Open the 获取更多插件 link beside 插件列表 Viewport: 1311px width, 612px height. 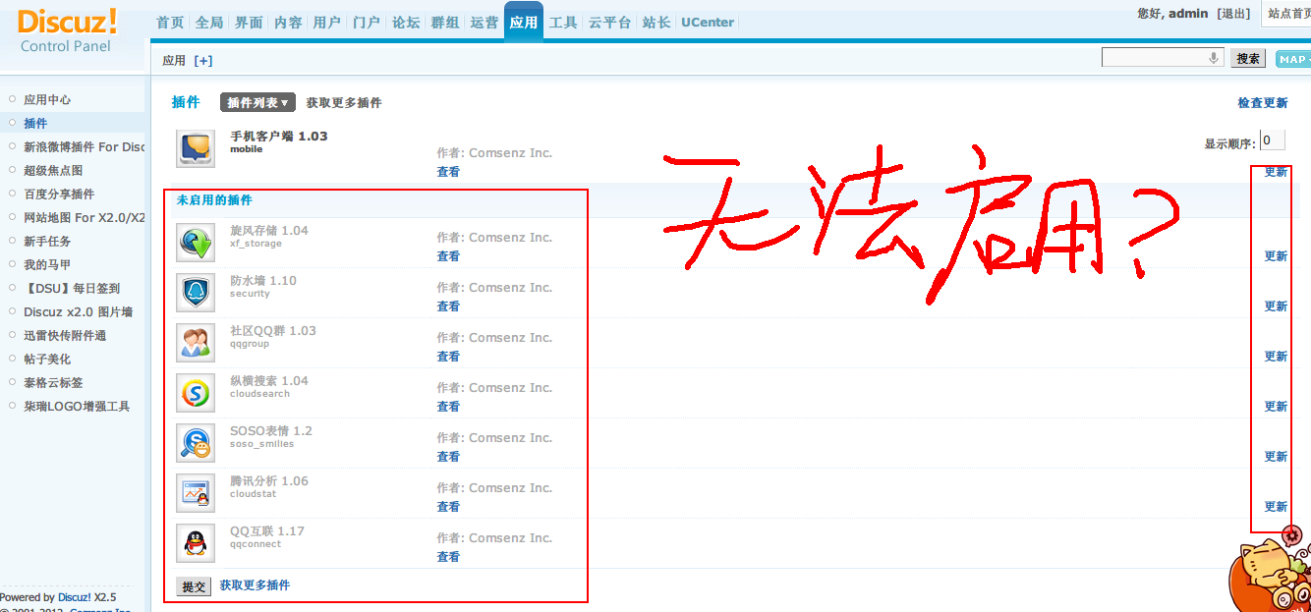point(344,102)
